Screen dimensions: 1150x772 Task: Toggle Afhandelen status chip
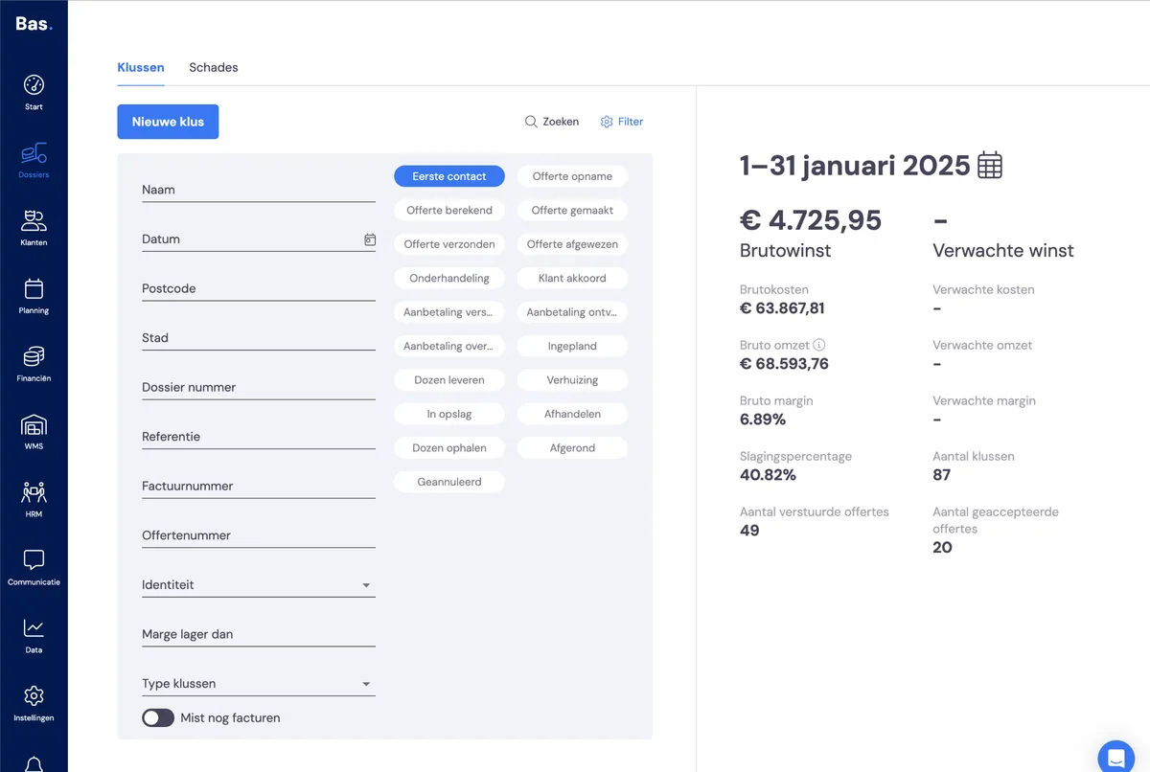pos(572,414)
